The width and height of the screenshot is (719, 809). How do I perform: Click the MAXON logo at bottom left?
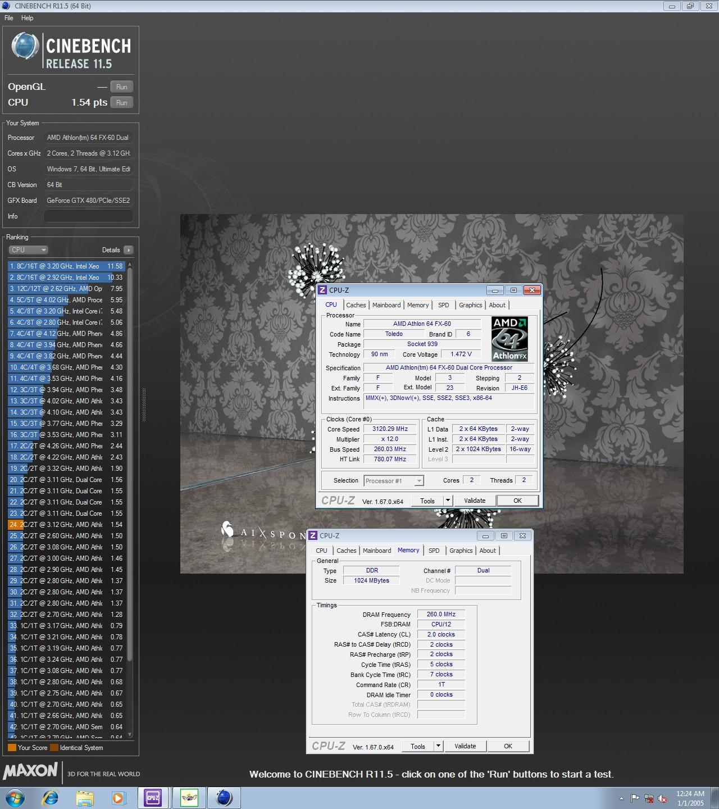pos(30,771)
